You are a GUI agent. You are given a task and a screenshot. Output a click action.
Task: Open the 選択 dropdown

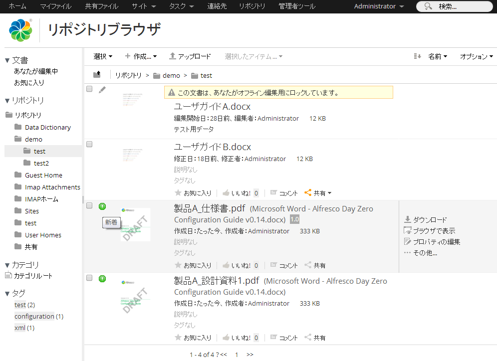point(103,56)
